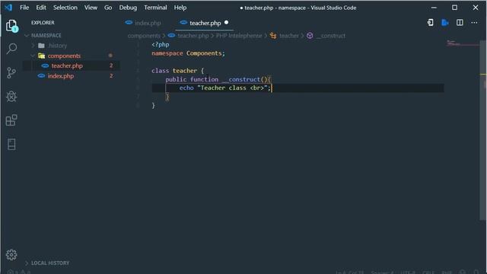Split the editor to the right

(460, 22)
